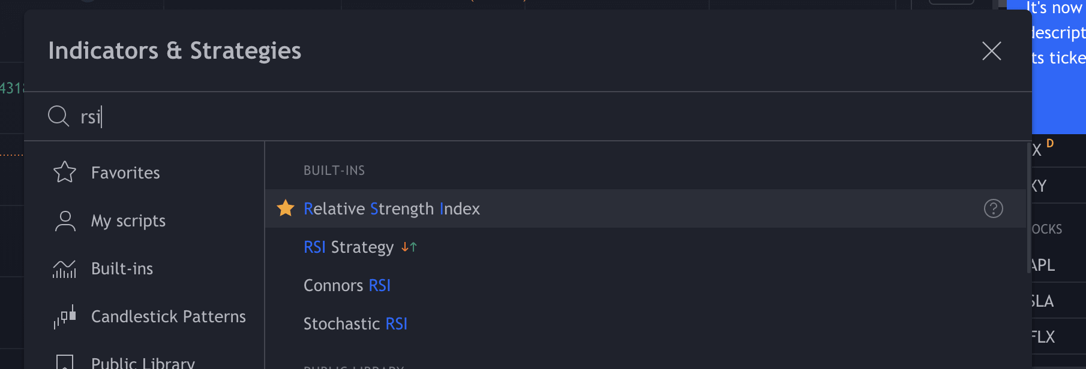Switch to the Favorites category
The height and width of the screenshot is (369, 1086).
125,172
